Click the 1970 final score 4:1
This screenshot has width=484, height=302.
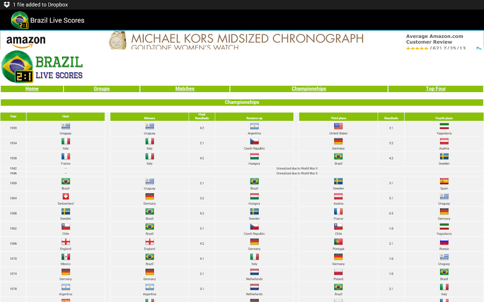pos(202,259)
